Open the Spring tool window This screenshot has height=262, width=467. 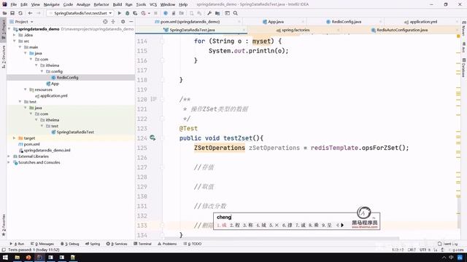(93, 244)
